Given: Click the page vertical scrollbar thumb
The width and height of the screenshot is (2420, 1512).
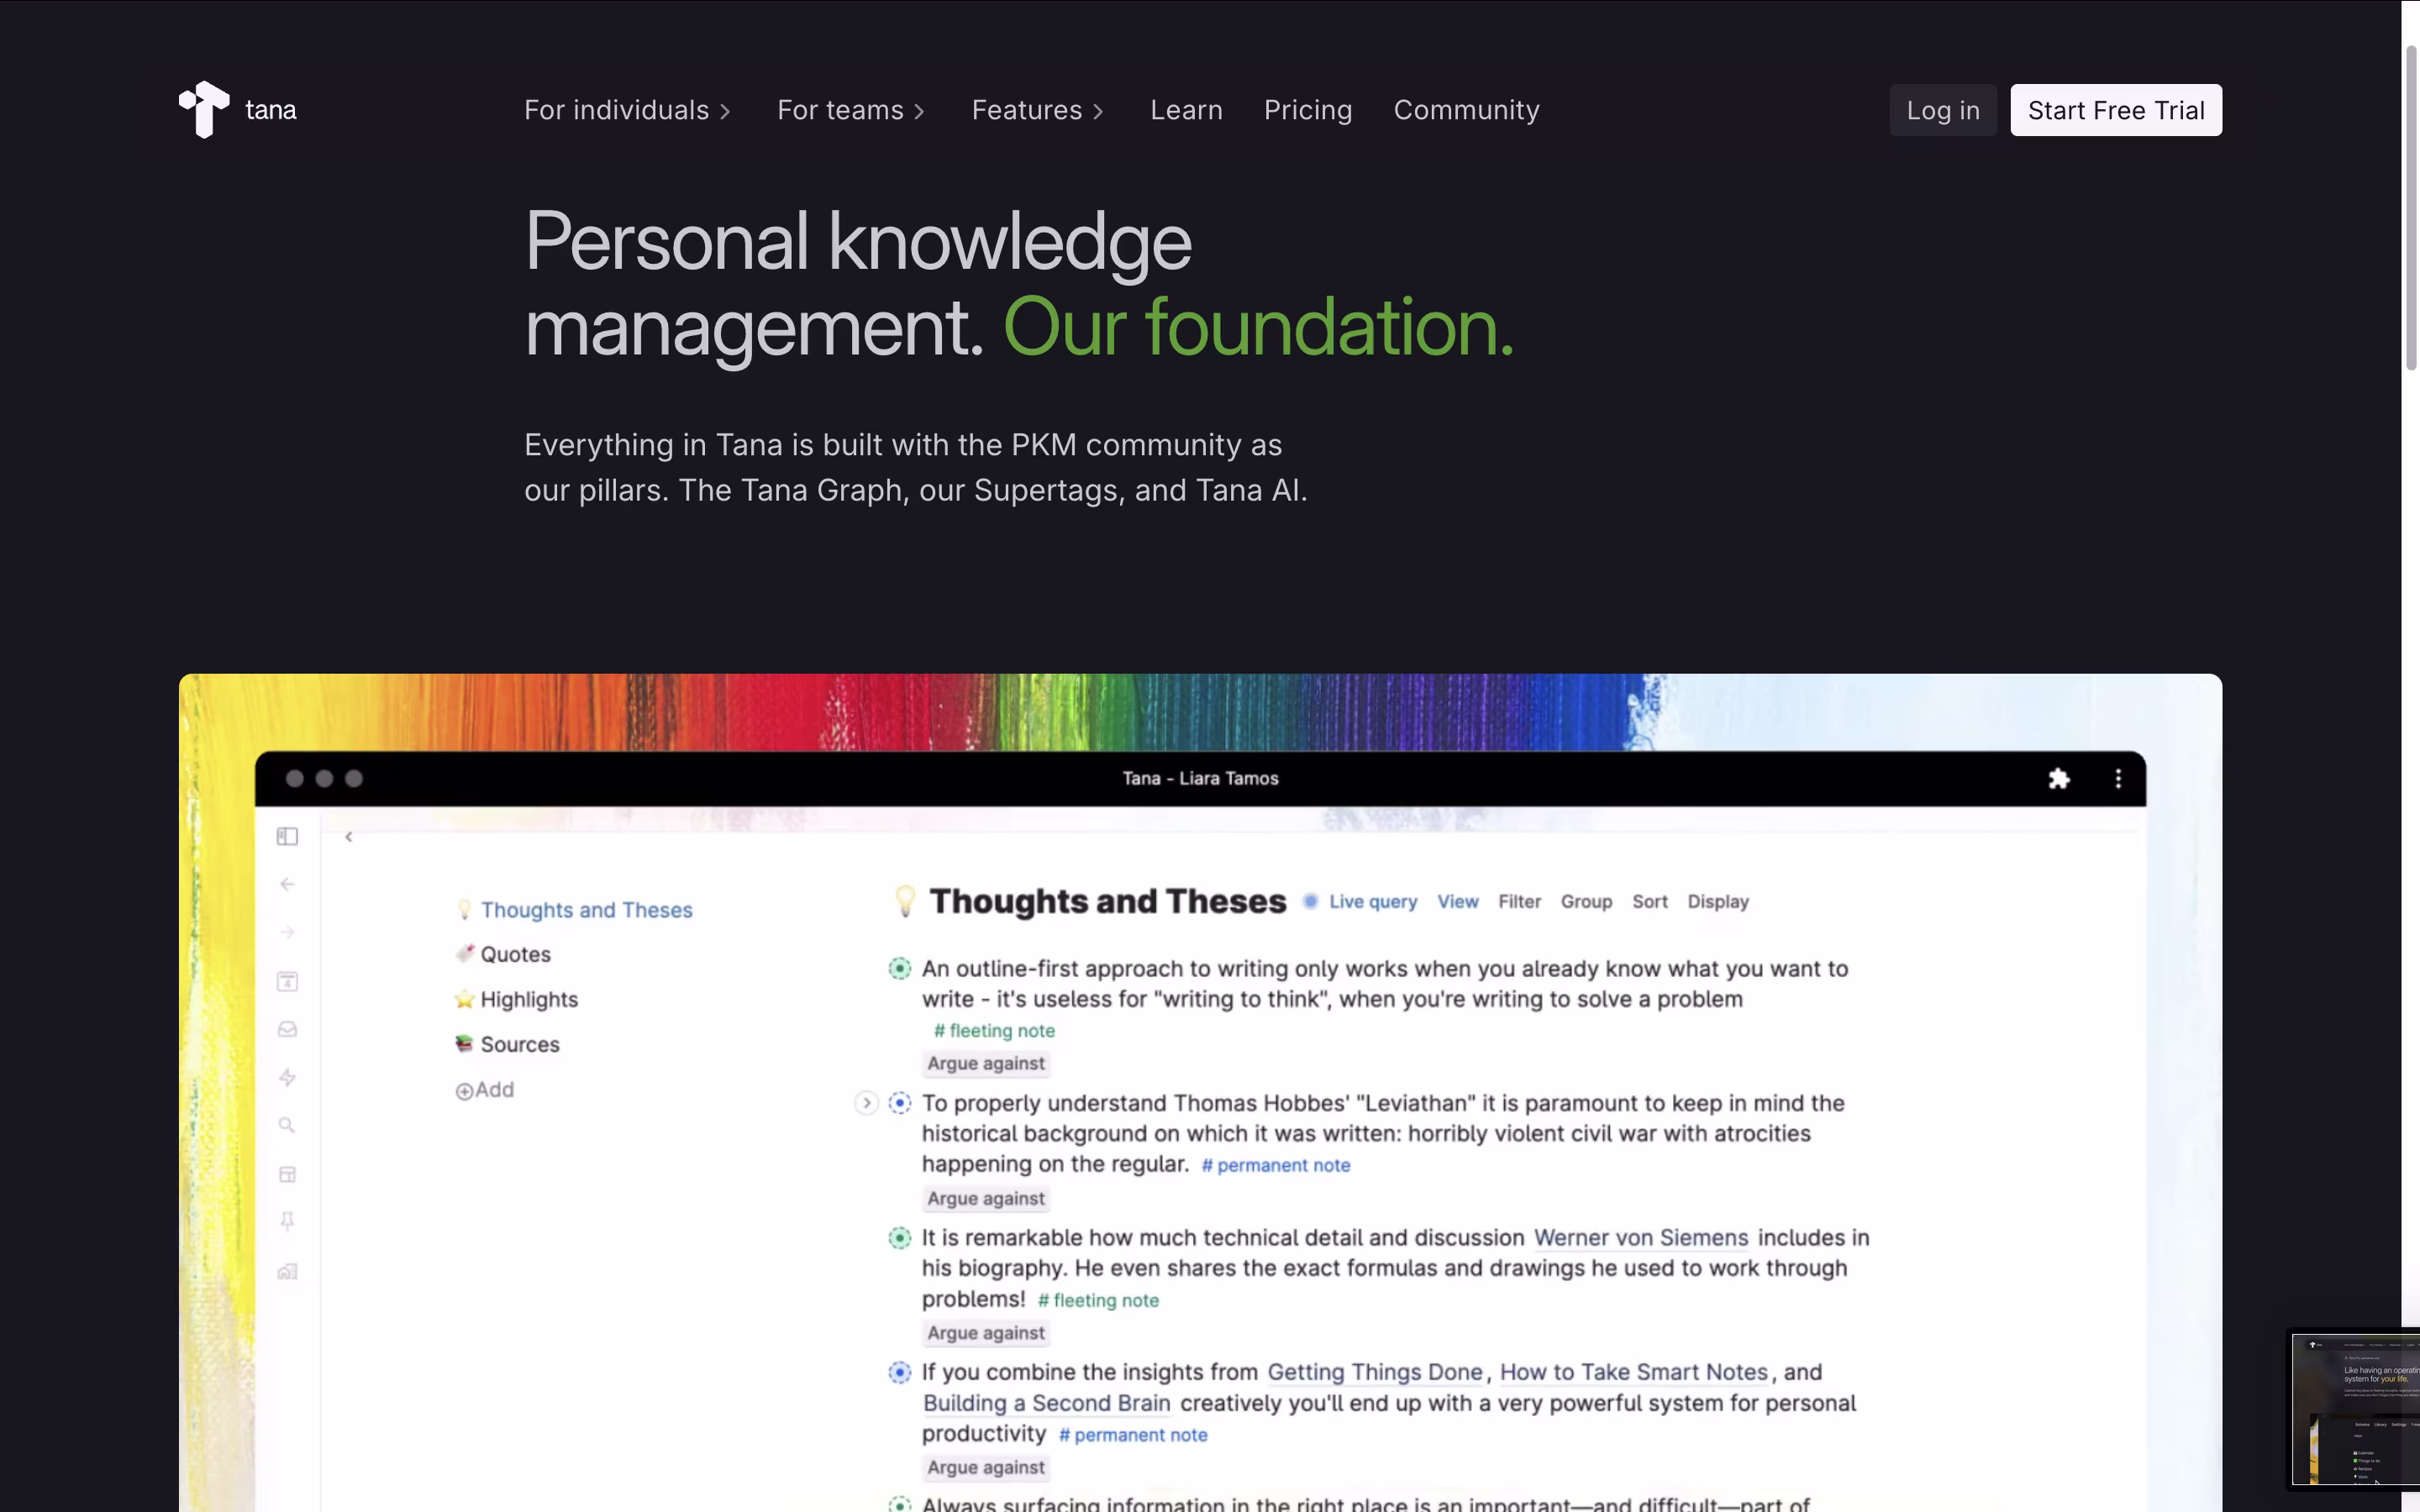Looking at the screenshot, I should (2411, 208).
